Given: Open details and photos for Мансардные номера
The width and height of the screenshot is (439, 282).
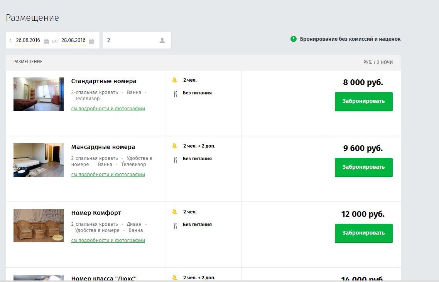Looking at the screenshot, I should 108,175.
